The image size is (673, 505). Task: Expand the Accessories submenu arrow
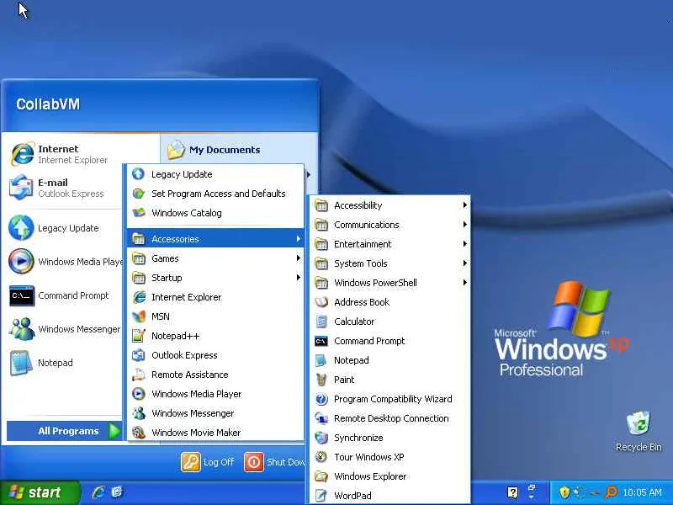click(299, 239)
